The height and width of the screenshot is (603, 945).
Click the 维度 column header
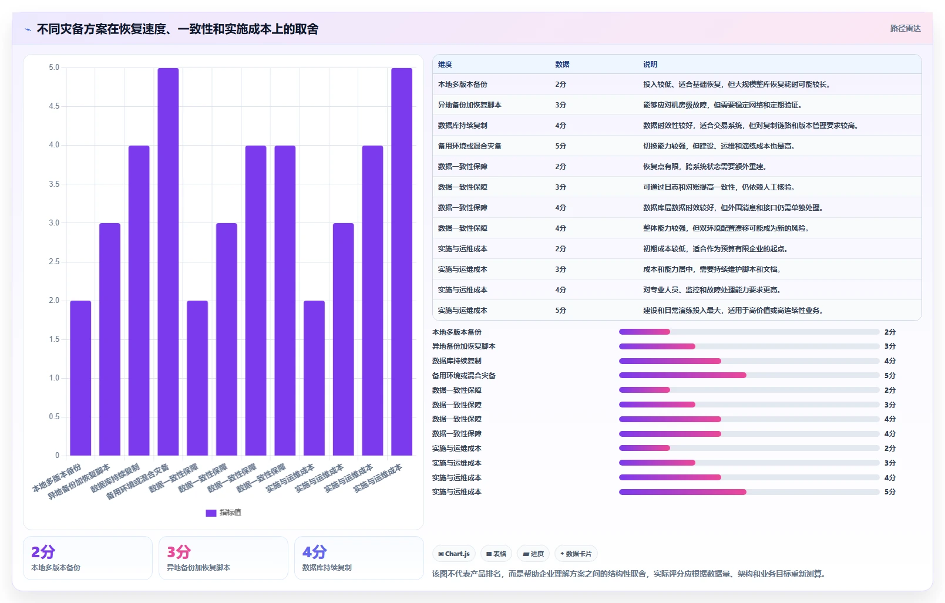(x=445, y=65)
